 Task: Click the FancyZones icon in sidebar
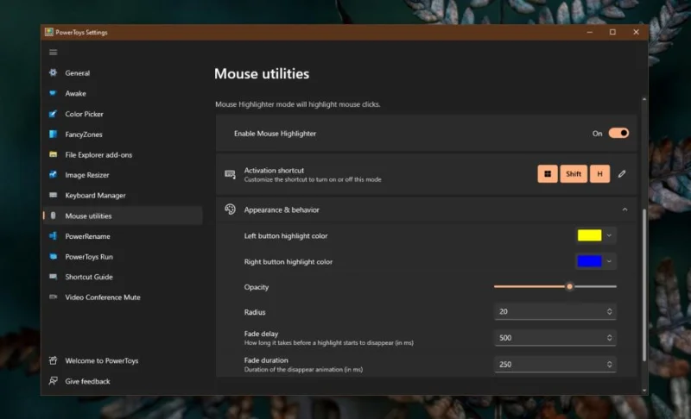point(53,134)
